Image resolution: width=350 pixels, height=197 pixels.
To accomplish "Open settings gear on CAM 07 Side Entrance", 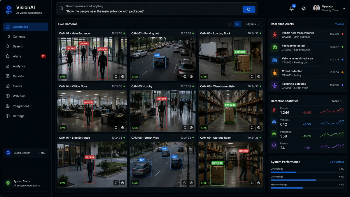I will [x=123, y=183].
